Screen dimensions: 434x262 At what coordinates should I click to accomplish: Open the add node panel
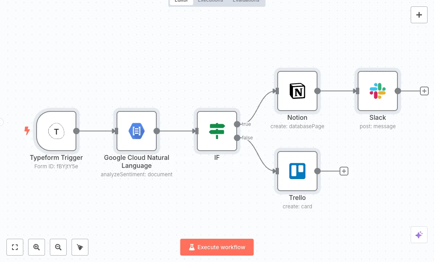(x=419, y=15)
